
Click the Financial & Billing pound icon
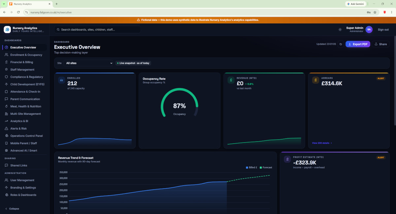[x=7, y=62]
